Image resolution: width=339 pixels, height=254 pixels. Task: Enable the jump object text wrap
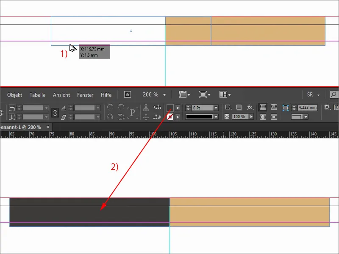pyautogui.click(x=274, y=117)
